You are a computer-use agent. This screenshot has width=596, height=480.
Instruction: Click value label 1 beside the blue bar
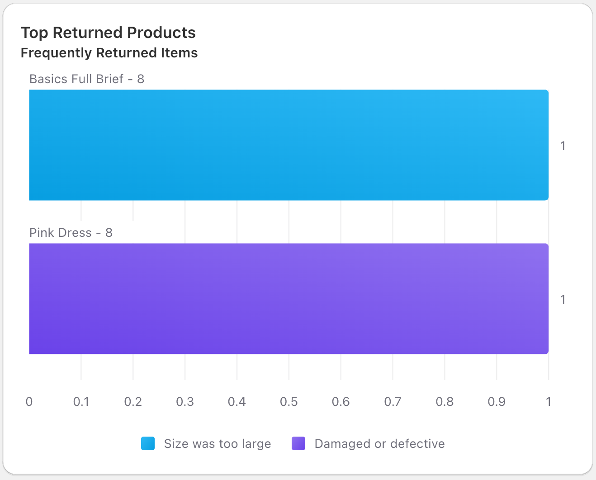tap(563, 146)
